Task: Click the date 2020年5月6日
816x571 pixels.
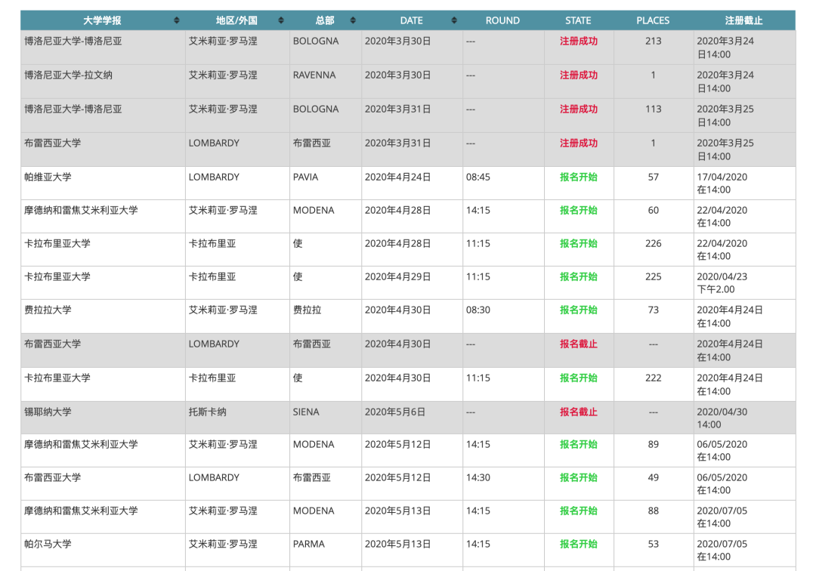Action: pos(395,412)
